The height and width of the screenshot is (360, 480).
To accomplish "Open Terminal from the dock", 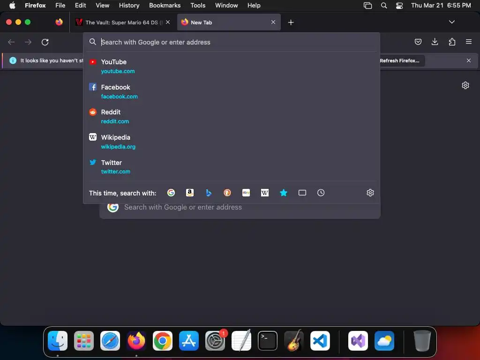I will coord(268,341).
